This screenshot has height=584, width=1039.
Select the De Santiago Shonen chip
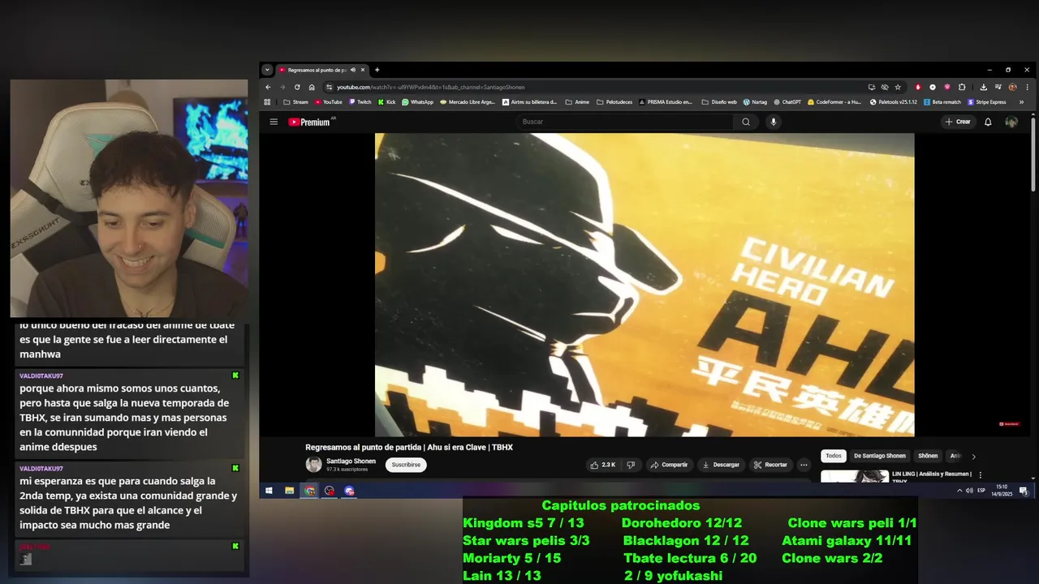pyautogui.click(x=880, y=456)
